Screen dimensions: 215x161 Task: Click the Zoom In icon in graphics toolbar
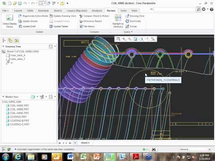pos(124,39)
